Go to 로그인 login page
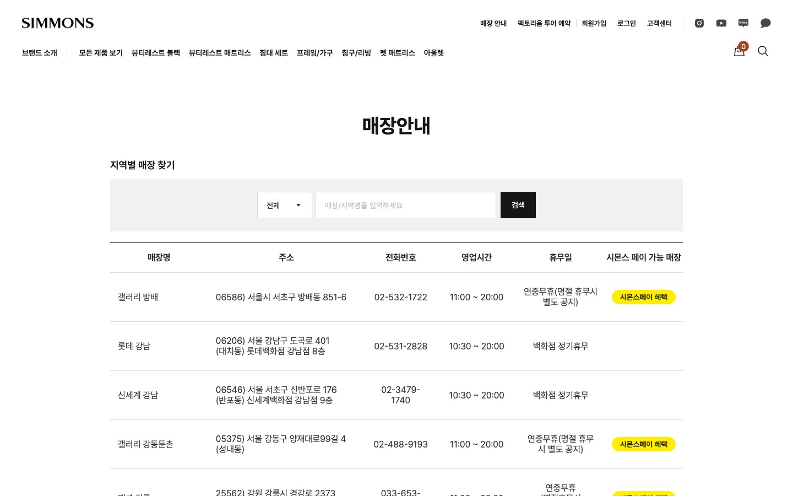Viewport: 793px width, 496px height. [627, 23]
